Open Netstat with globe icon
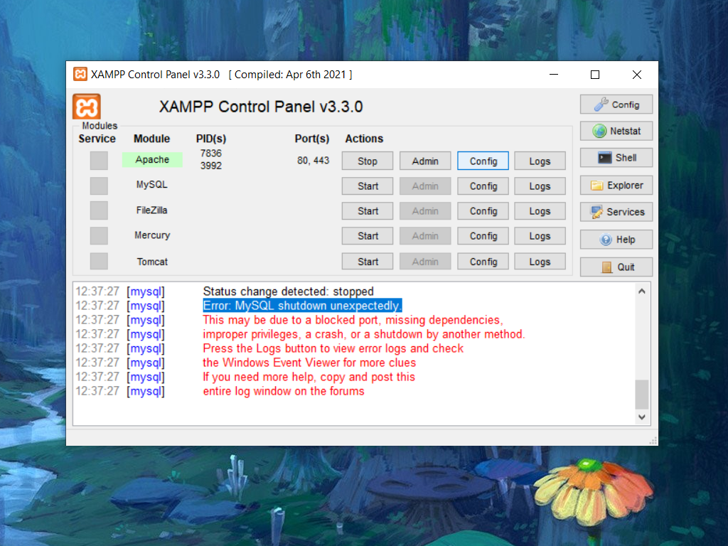Viewport: 728px width, 546px height. coord(616,131)
